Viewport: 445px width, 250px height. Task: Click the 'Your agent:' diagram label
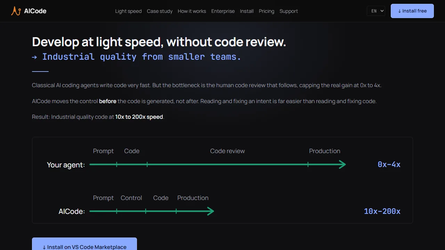66,165
